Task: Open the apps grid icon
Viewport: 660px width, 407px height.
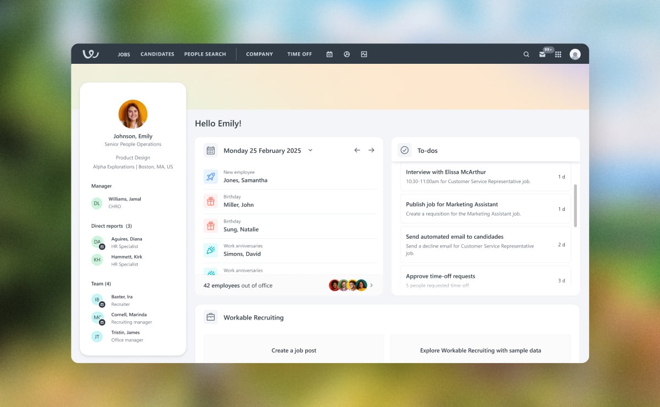Action: tap(558, 54)
